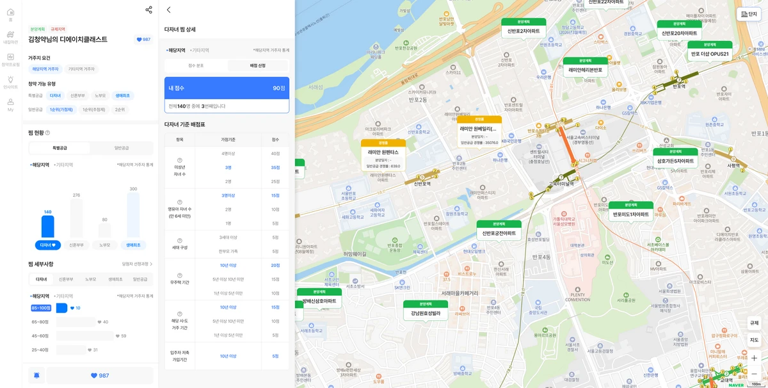Select 신혼부부 under 특별공급
The height and width of the screenshot is (388, 768).
tap(77, 95)
